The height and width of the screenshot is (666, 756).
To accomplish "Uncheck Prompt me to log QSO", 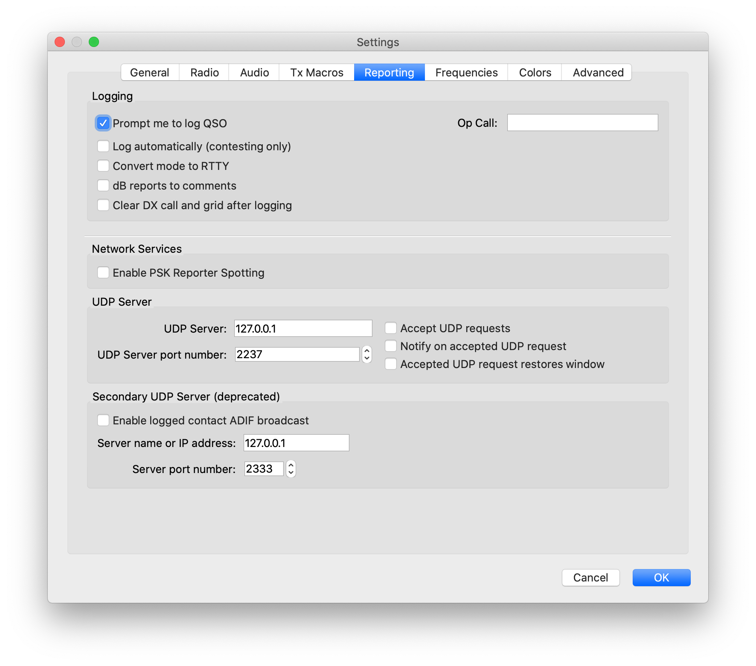I will point(103,123).
